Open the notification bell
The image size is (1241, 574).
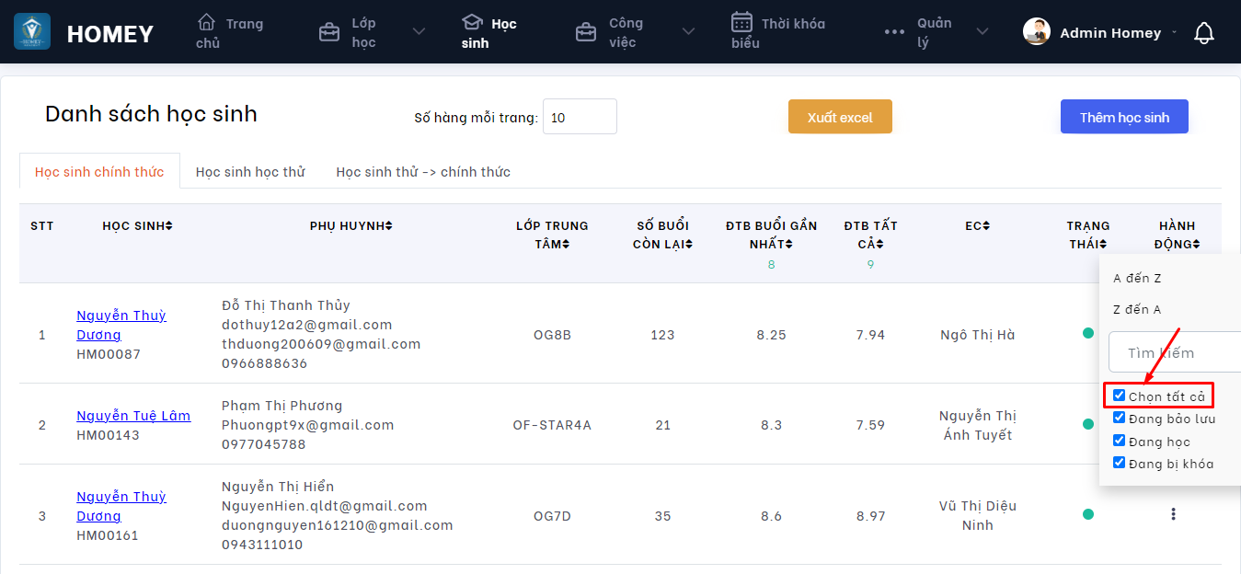(x=1203, y=33)
